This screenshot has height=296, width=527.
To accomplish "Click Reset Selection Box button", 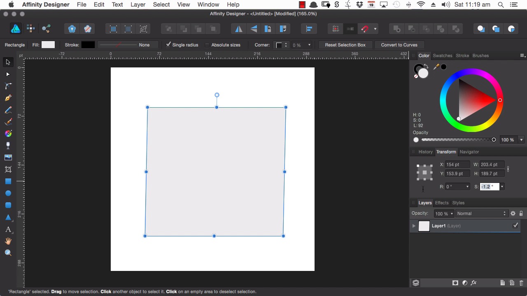I will point(345,45).
